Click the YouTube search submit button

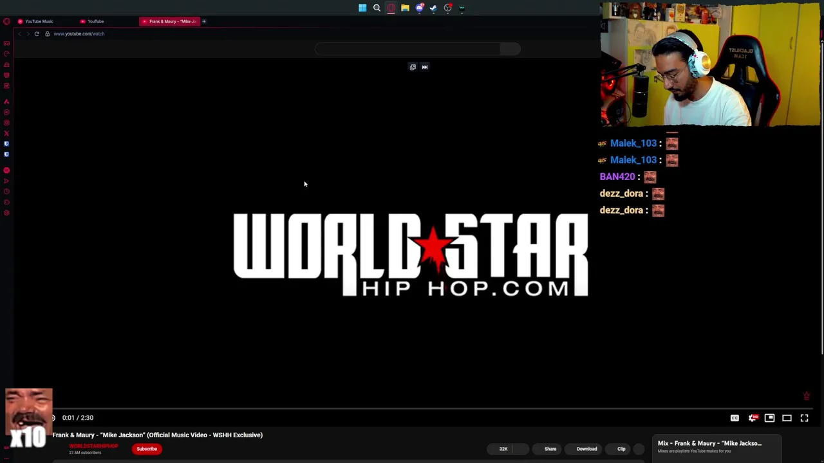pos(510,49)
